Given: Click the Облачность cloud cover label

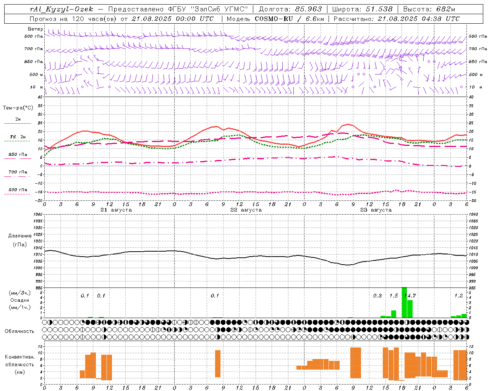Looking at the screenshot, I should 19,331.
